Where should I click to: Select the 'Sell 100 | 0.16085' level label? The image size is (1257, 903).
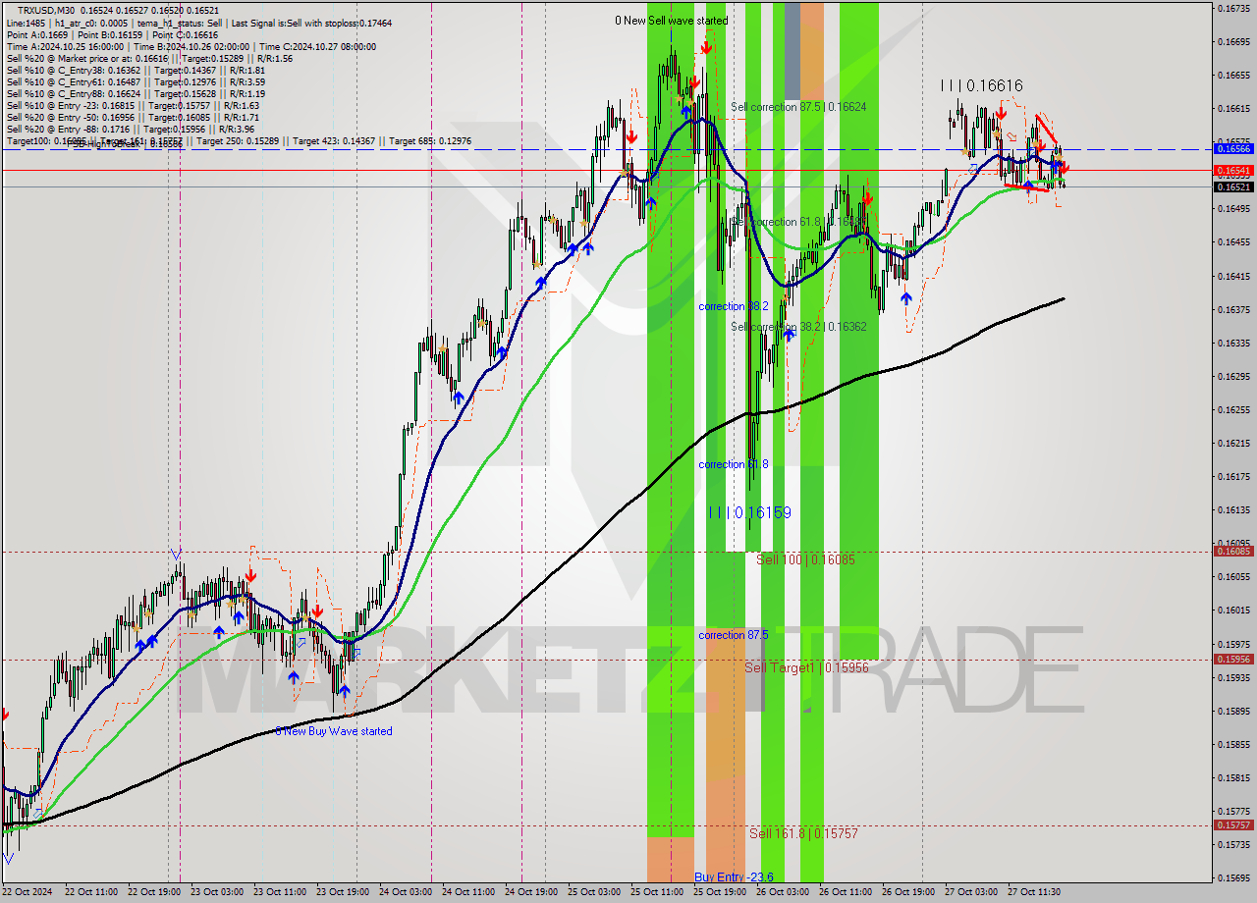click(805, 559)
